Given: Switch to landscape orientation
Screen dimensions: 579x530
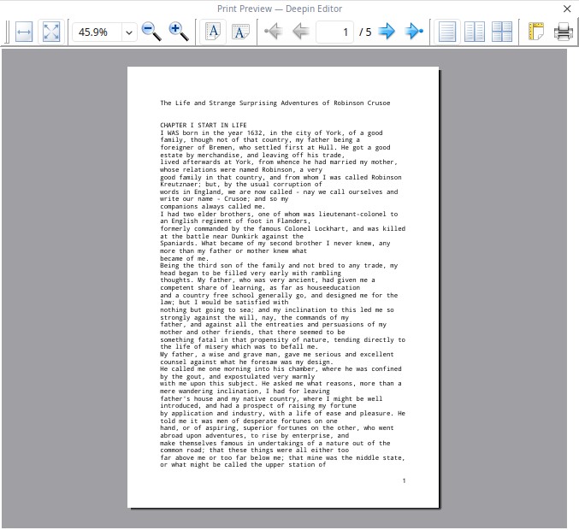Looking at the screenshot, I should (240, 32).
